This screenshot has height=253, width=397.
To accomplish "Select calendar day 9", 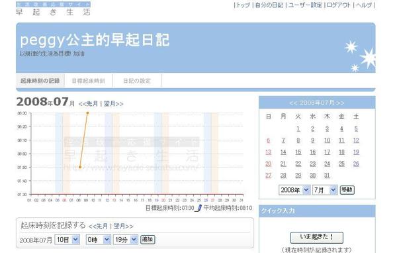I will coord(313,140).
